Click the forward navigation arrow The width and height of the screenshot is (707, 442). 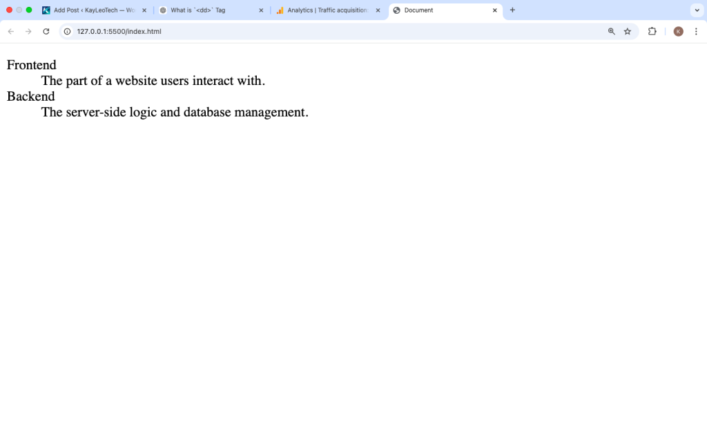pyautogui.click(x=28, y=31)
